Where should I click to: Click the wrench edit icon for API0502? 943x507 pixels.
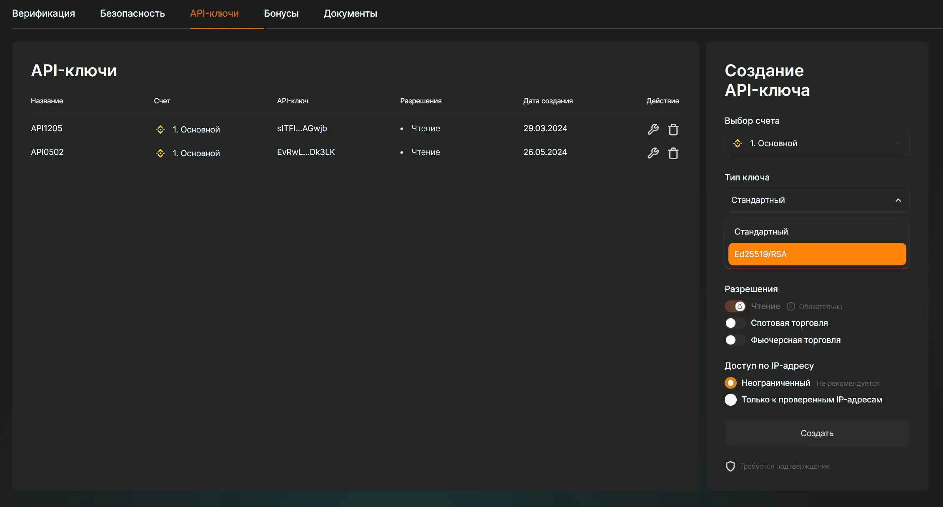pos(653,153)
